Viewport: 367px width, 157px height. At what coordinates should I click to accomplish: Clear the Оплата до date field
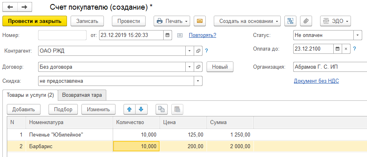click(346, 49)
